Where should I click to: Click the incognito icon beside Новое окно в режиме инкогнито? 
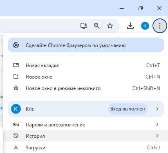coord(16,88)
